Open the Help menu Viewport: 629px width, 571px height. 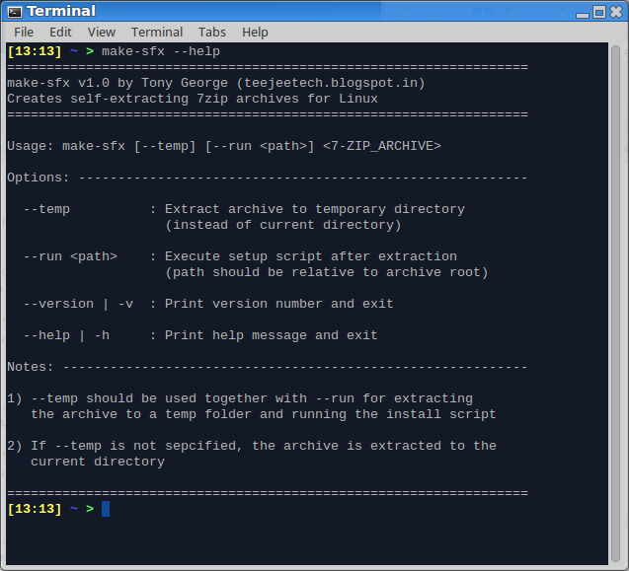[255, 33]
